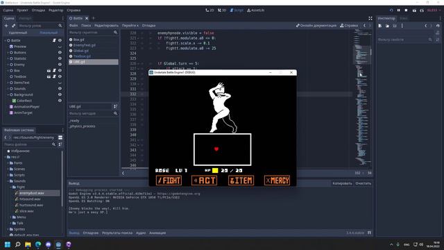Screen dimensions: 444x250
Task: Open the file sort options icon
Action: pos(60,144)
